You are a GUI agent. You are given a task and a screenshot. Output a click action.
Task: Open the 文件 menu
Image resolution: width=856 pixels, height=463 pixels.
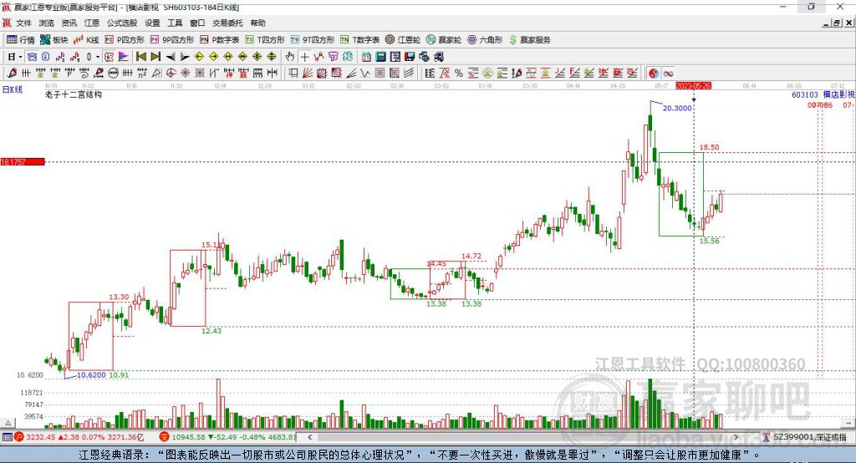23,23
